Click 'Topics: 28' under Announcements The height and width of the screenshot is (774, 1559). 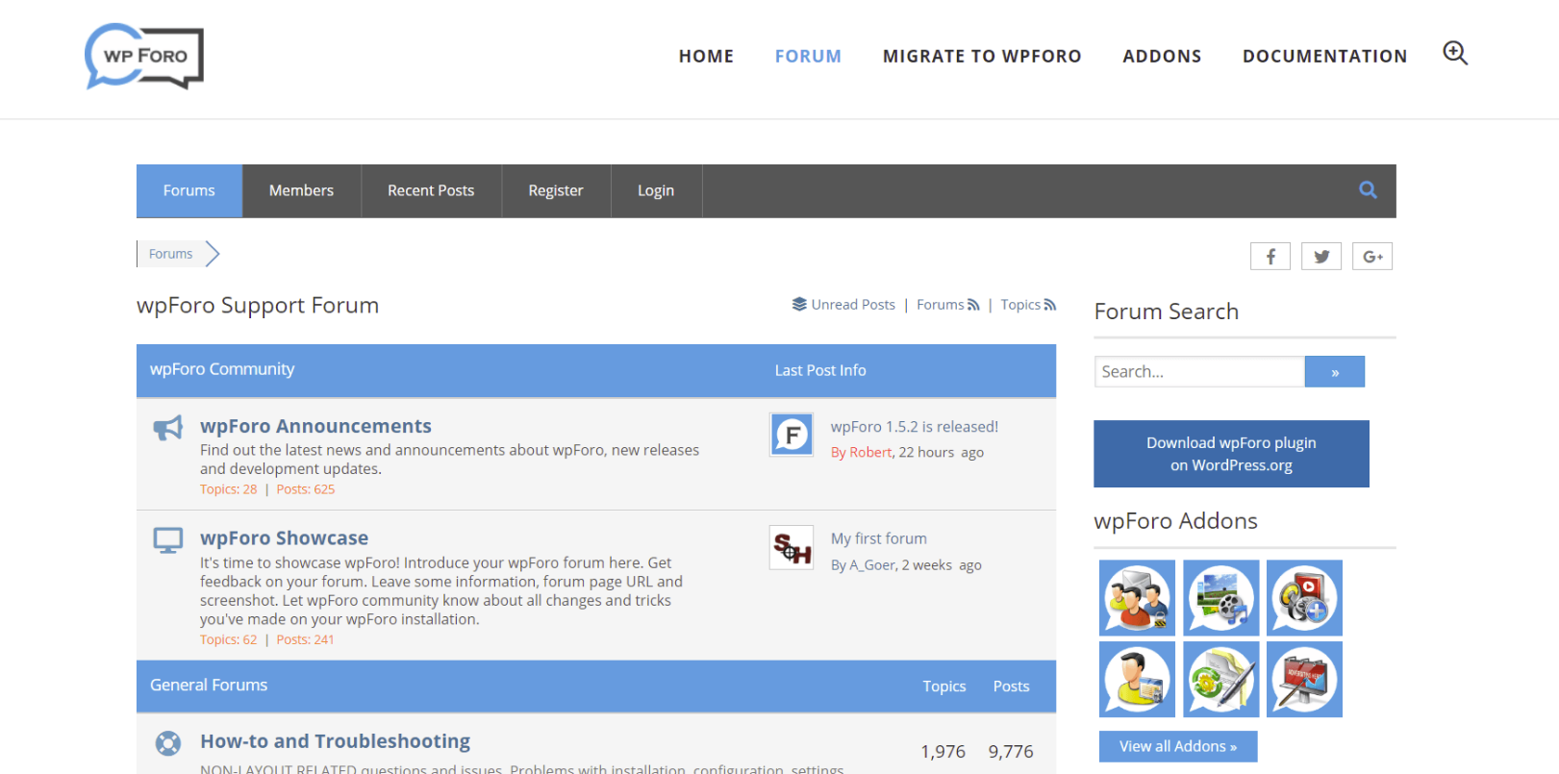[x=229, y=489]
